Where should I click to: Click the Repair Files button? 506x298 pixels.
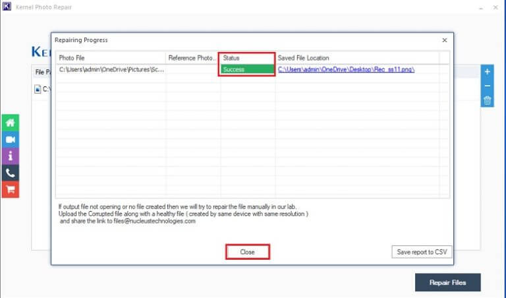(447, 282)
